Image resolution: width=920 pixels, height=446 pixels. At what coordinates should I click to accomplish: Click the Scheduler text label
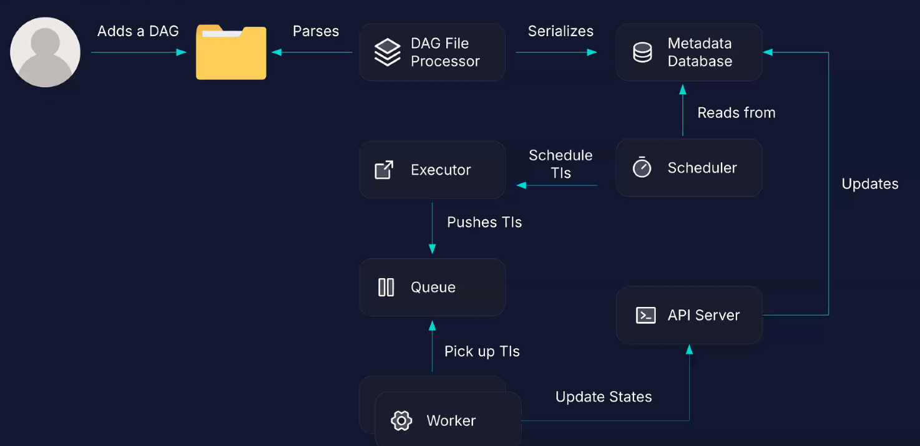pos(702,168)
